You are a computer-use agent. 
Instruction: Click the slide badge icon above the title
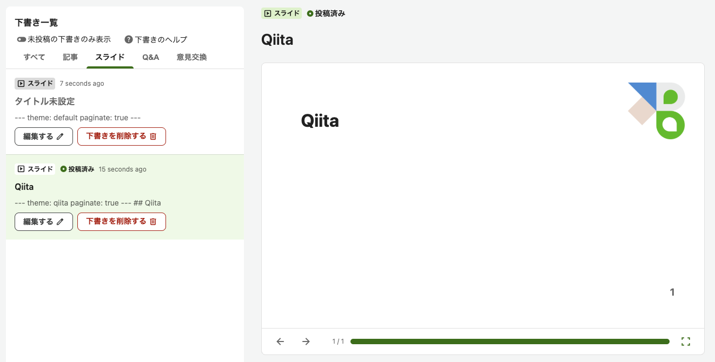[267, 13]
